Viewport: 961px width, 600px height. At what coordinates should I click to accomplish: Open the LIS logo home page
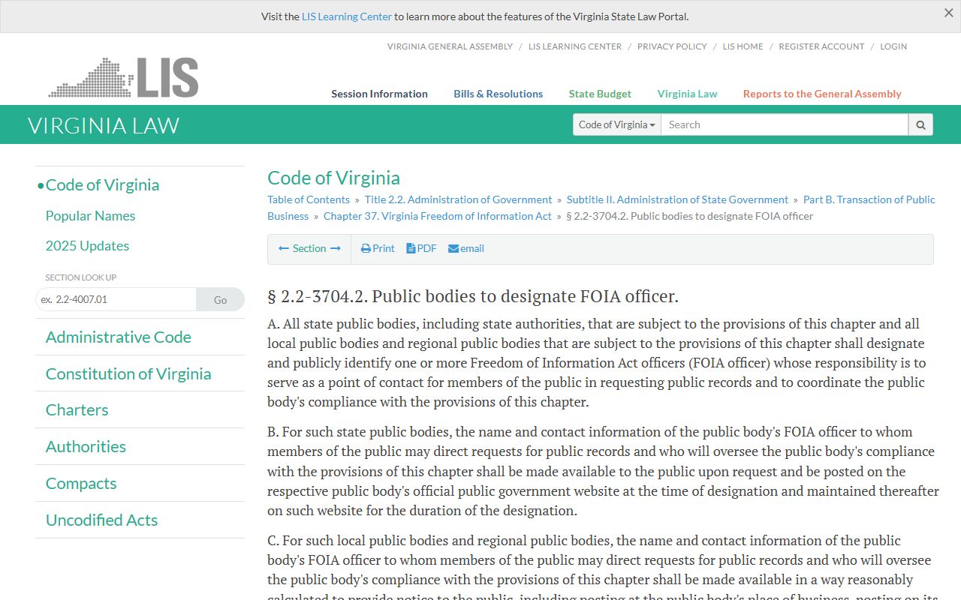(x=124, y=77)
